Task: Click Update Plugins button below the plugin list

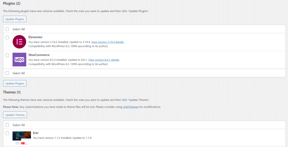Action: point(15,83)
